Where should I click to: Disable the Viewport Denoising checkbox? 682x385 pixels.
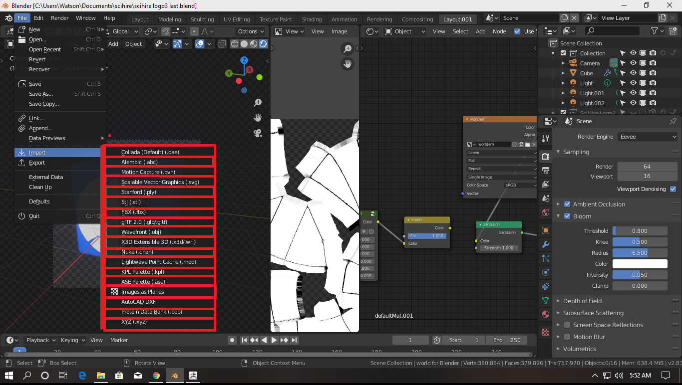pyautogui.click(x=673, y=189)
